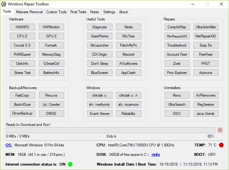The width and height of the screenshot is (229, 170).
Task: Open AppCrash
Action: pos(129,73)
